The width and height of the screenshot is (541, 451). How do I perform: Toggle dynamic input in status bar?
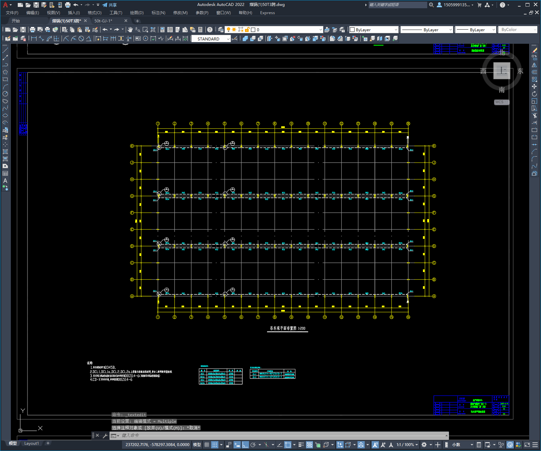pos(237,445)
